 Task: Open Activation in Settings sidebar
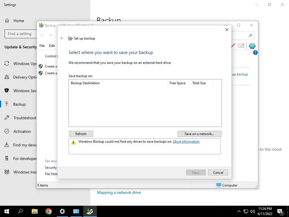click(x=18, y=131)
